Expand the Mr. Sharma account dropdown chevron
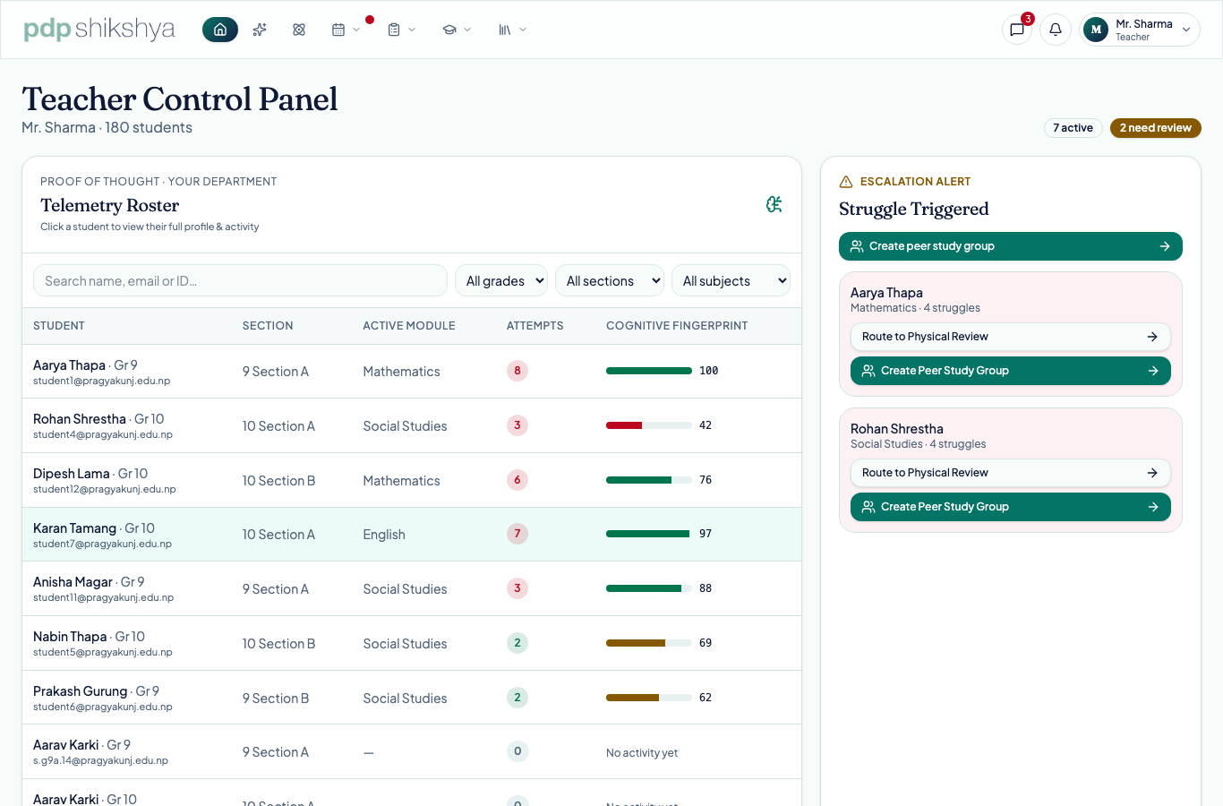 [1186, 30]
